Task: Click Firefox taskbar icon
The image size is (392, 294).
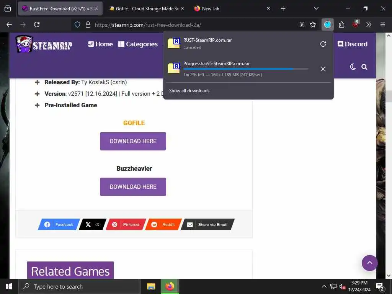Action: click(x=170, y=286)
